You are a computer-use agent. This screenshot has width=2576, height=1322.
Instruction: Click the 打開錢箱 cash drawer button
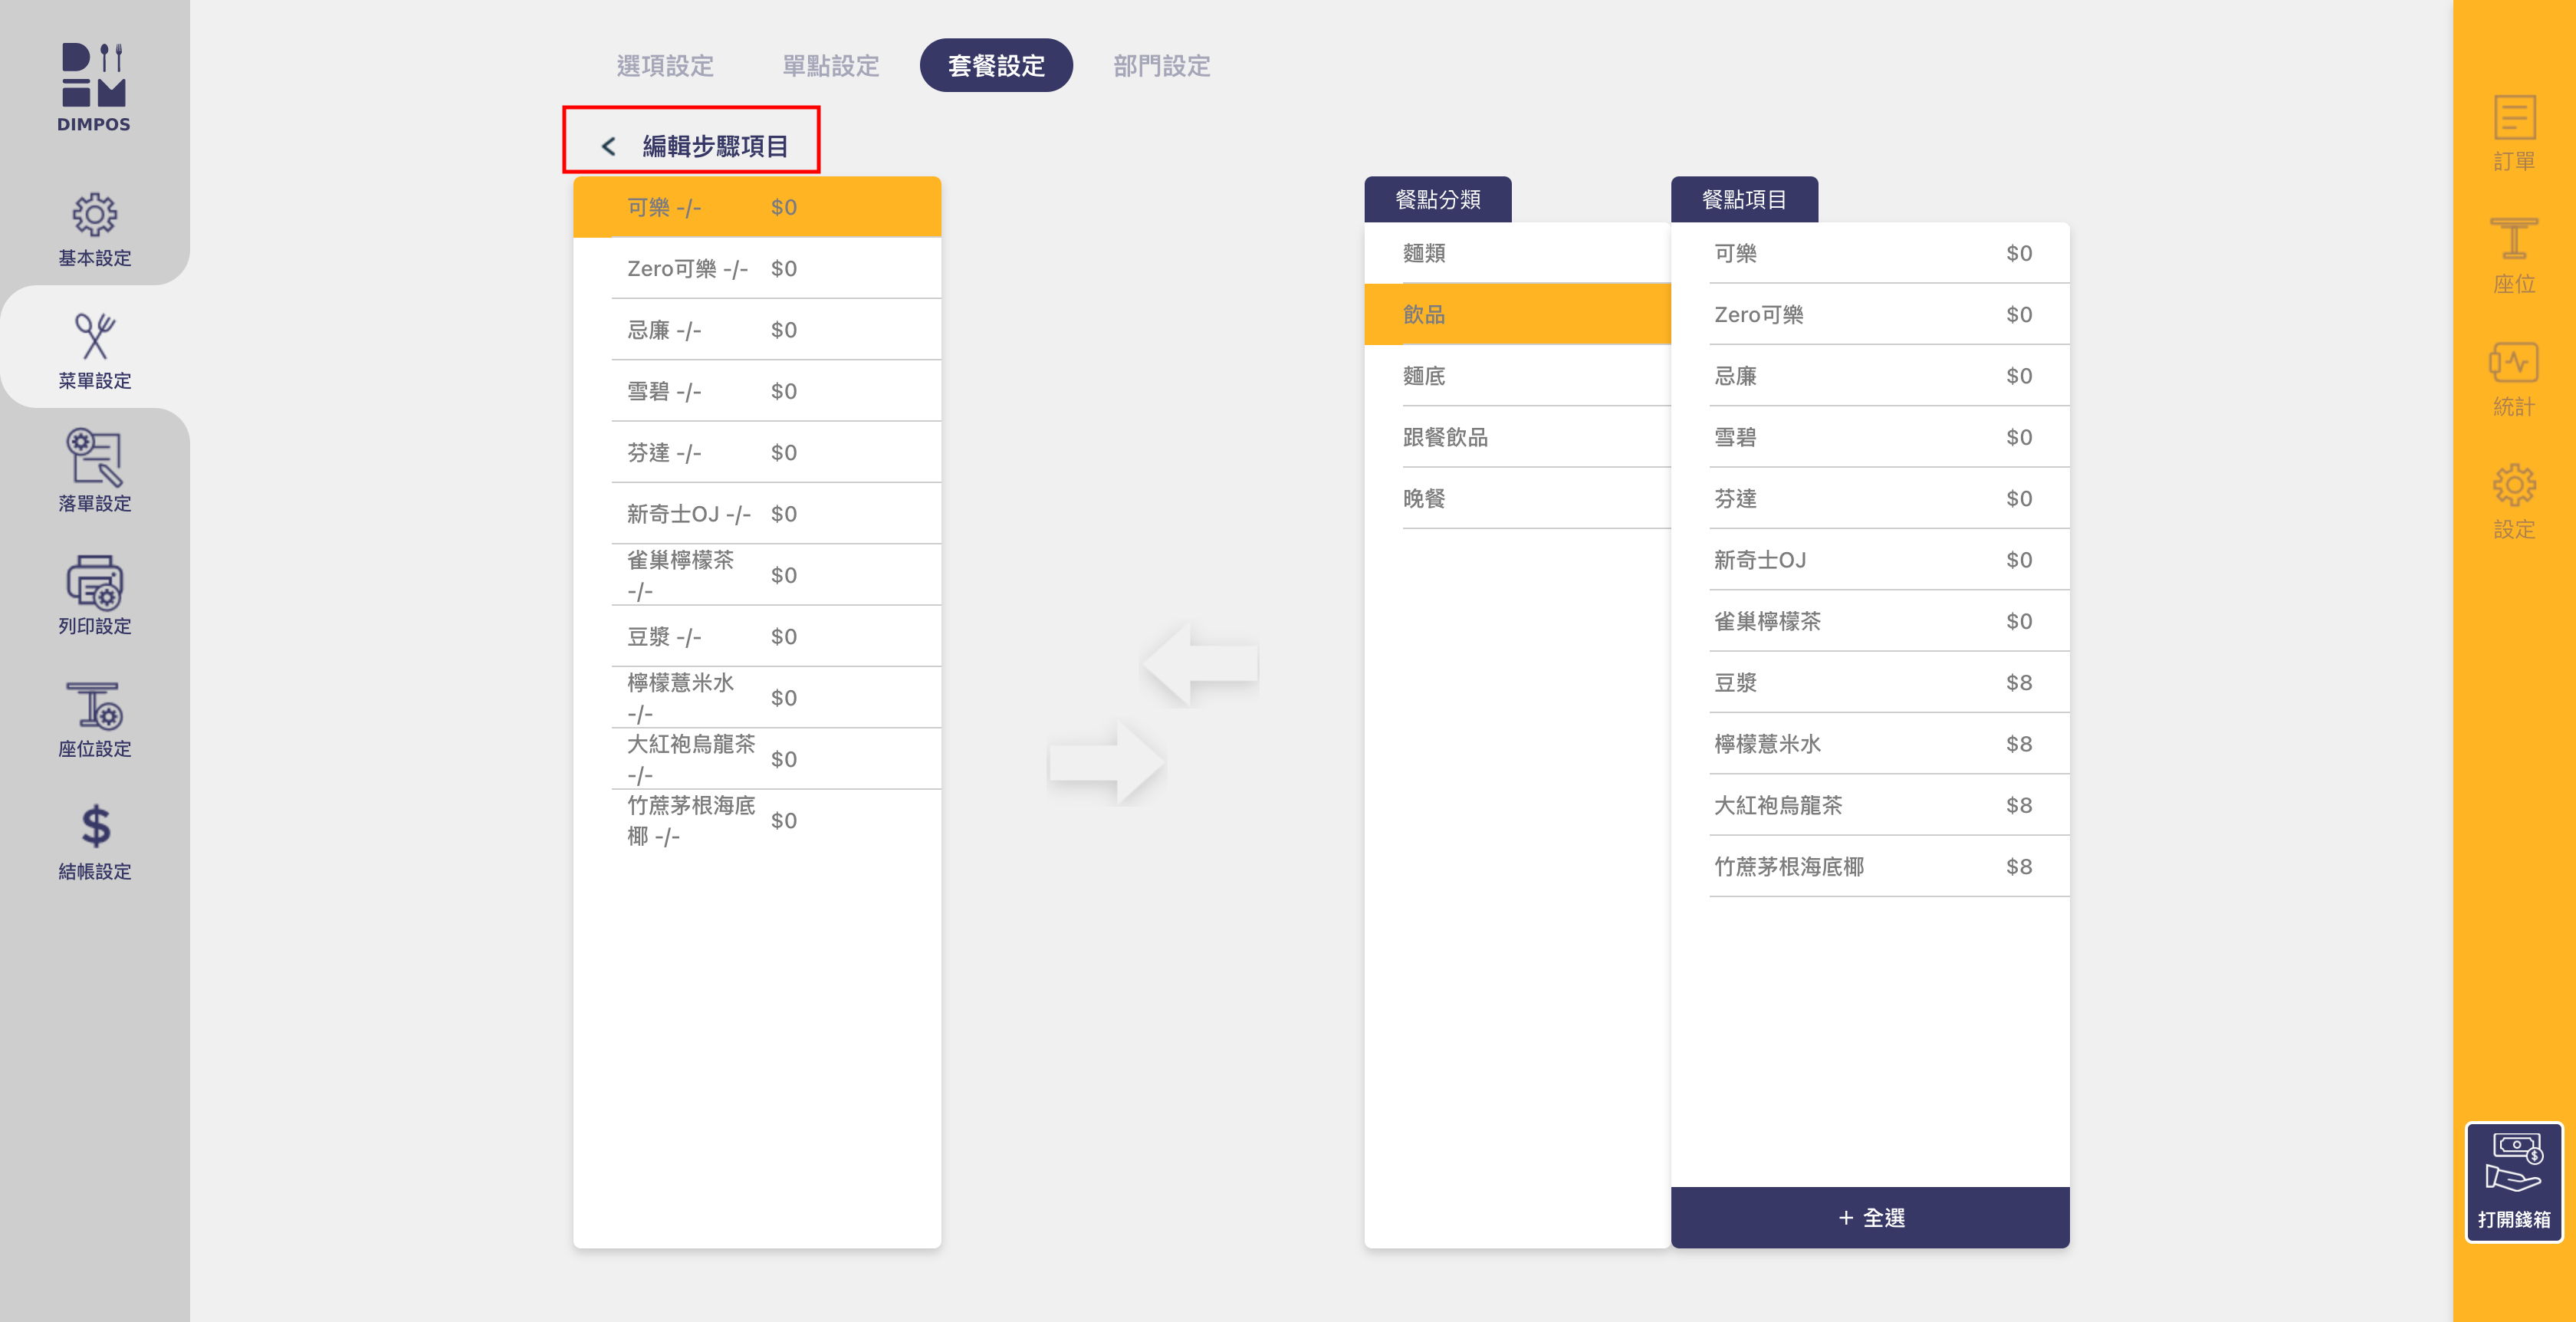[x=2513, y=1181]
